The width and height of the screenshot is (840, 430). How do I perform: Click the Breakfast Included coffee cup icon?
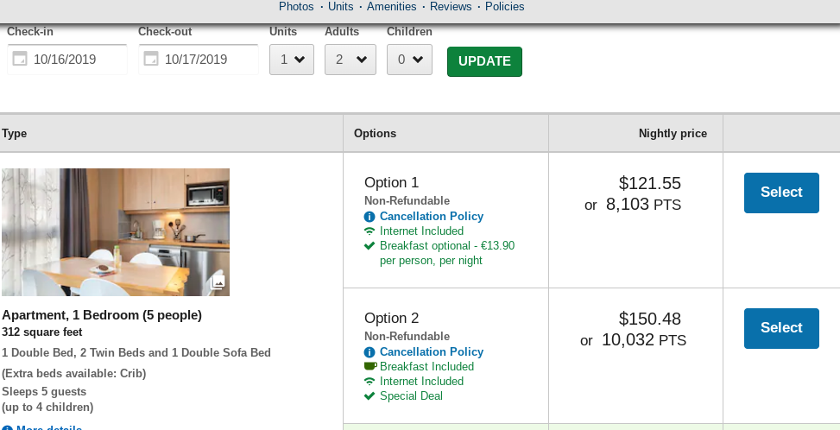click(x=369, y=367)
